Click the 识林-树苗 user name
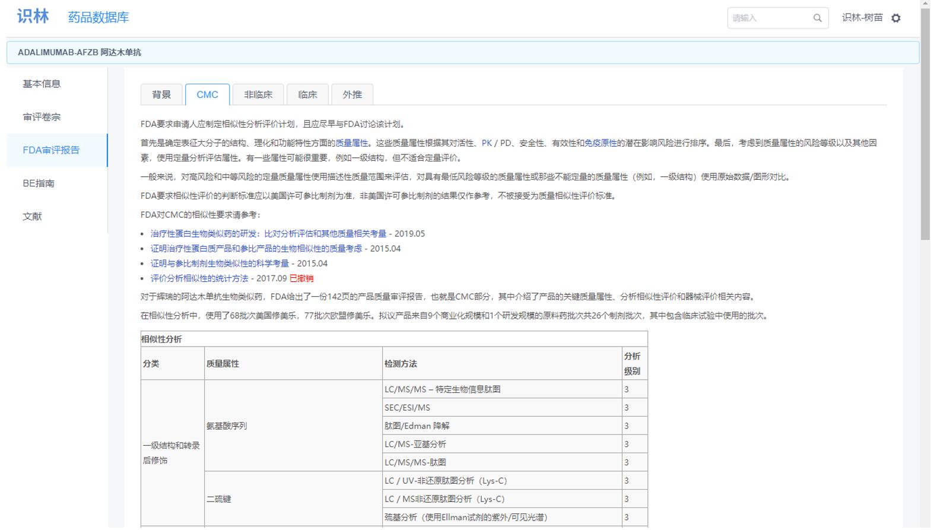The width and height of the screenshot is (937, 530). pos(862,18)
